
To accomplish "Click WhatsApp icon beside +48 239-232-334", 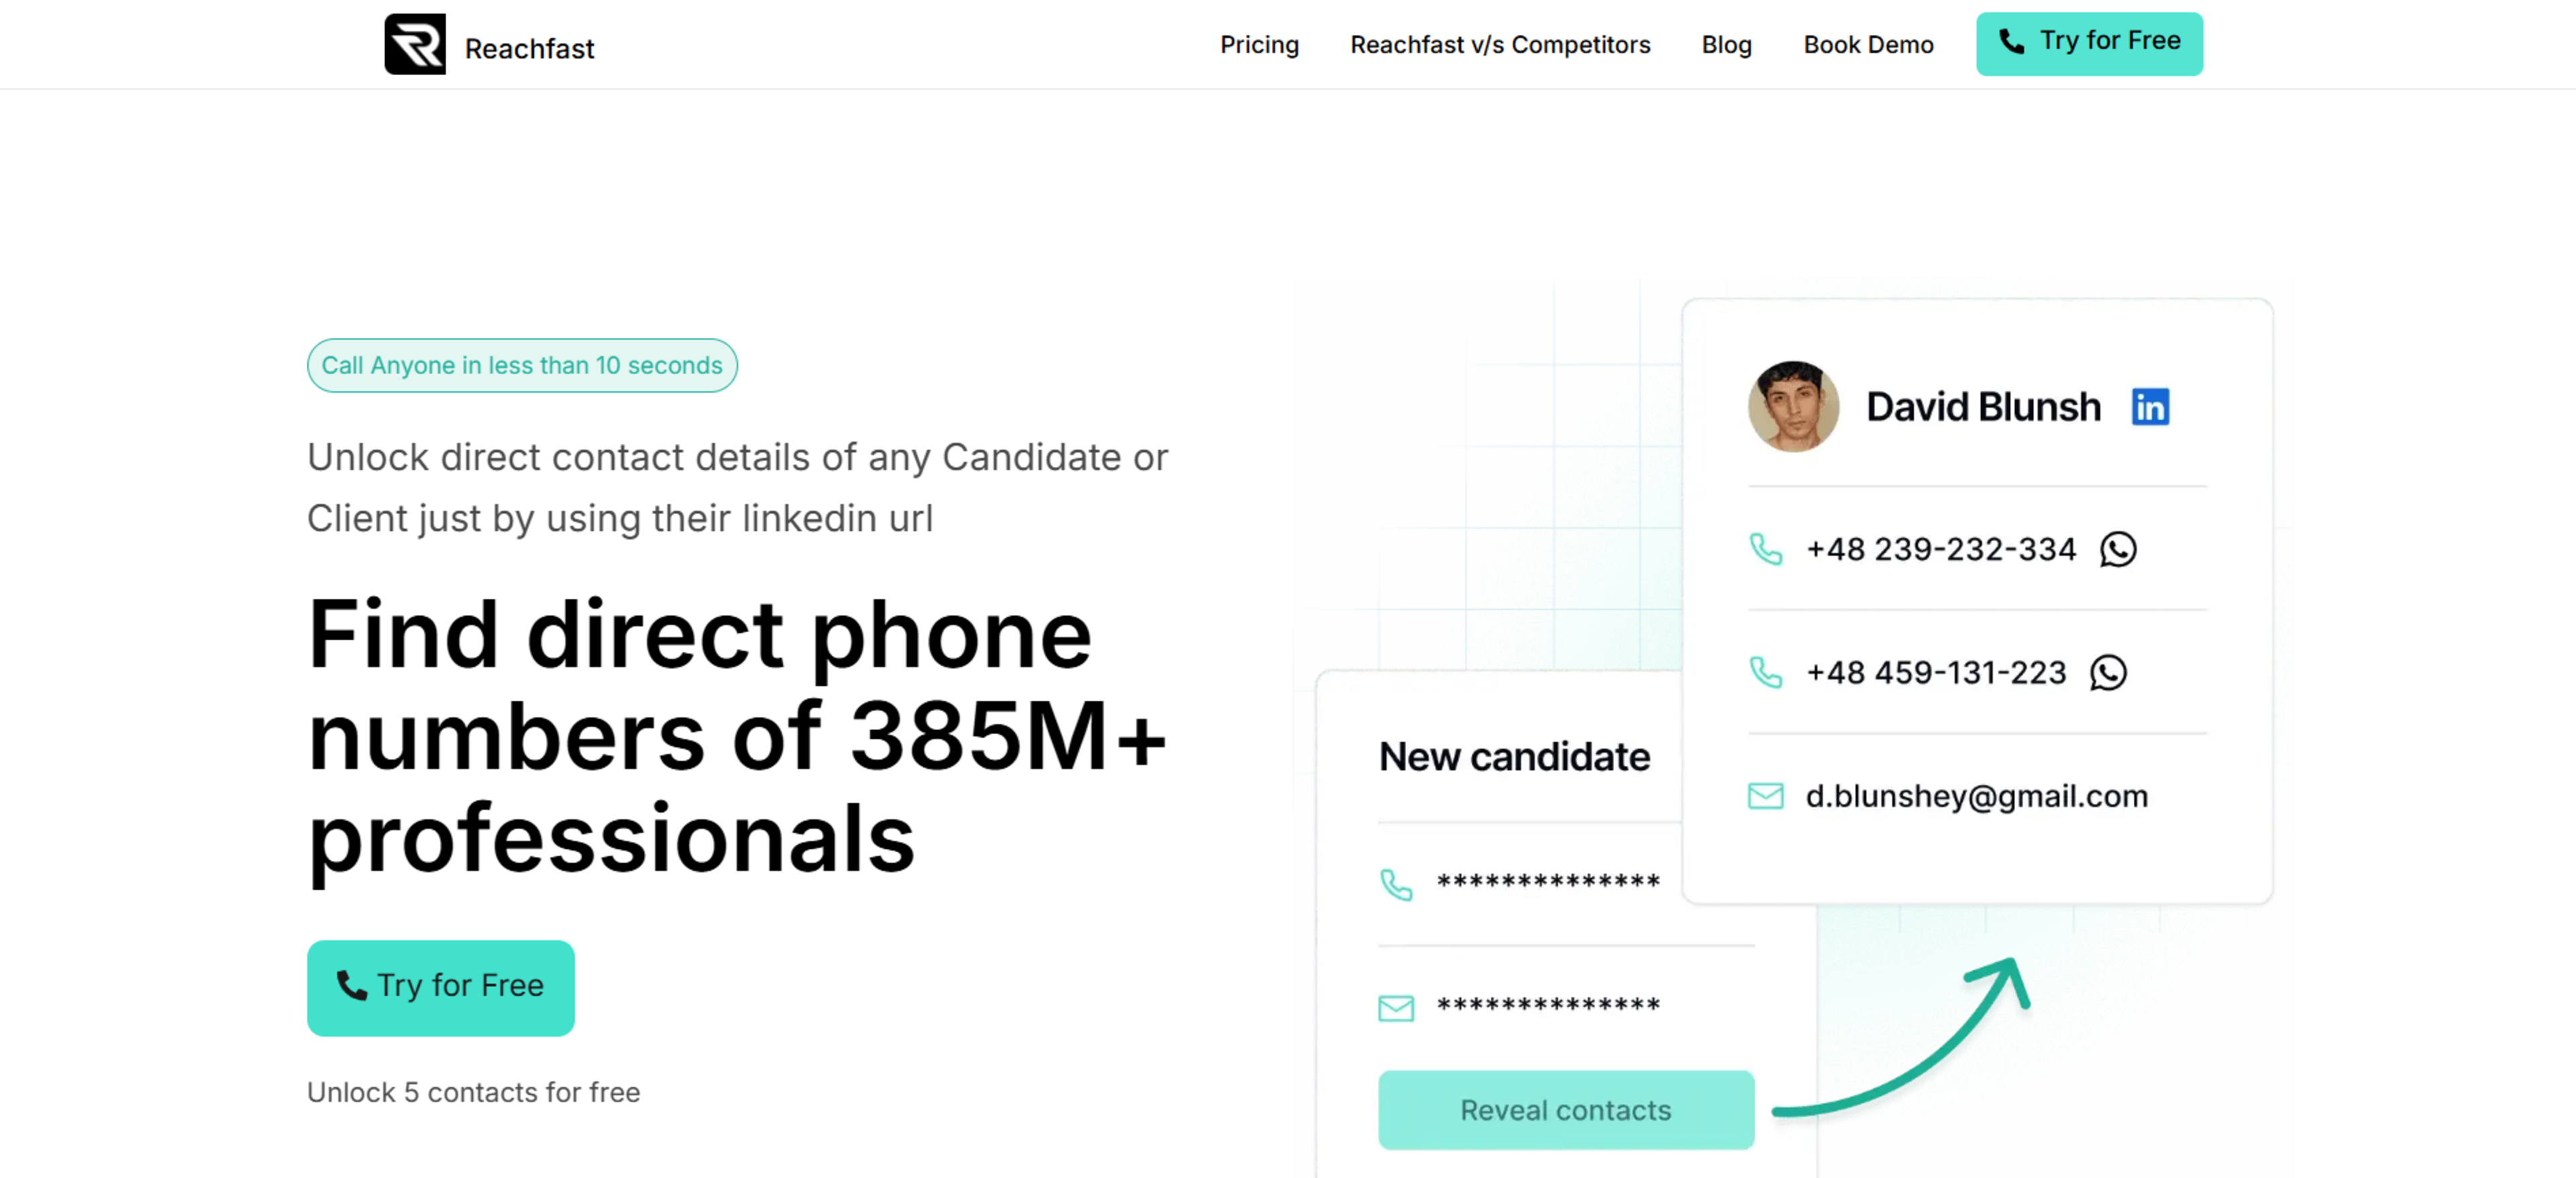I will pyautogui.click(x=2117, y=548).
